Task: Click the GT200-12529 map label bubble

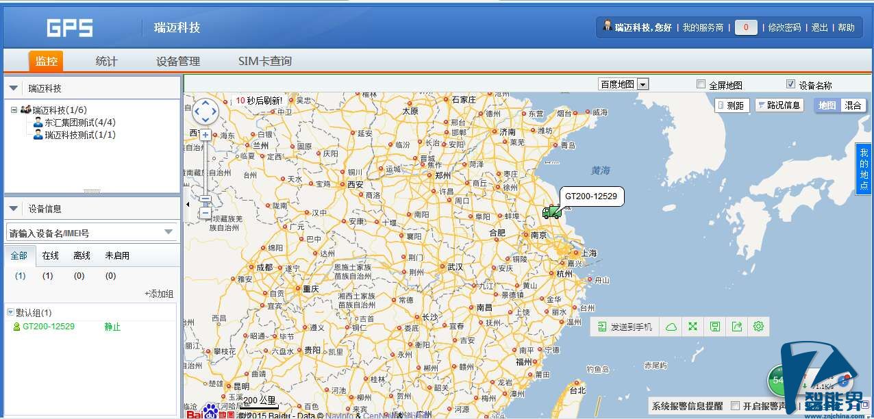Action: (591, 196)
